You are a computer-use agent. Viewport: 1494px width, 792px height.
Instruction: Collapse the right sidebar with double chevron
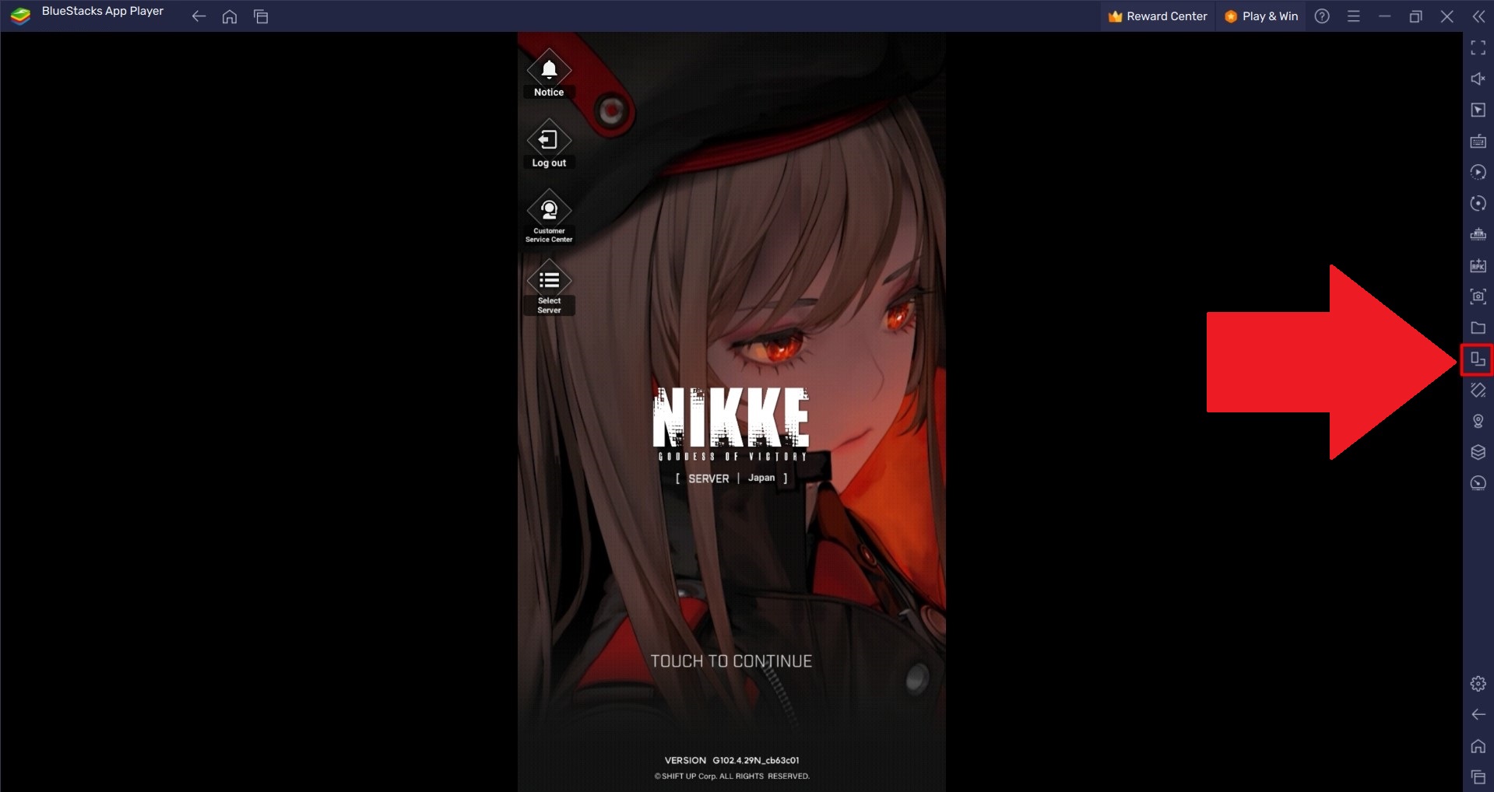click(x=1478, y=16)
